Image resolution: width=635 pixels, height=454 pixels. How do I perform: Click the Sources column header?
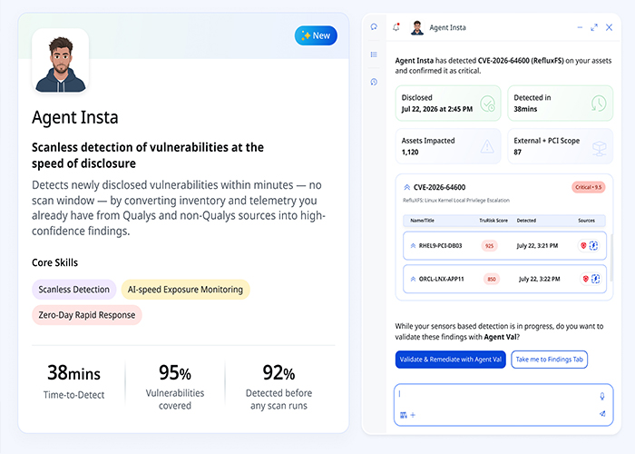pos(586,221)
